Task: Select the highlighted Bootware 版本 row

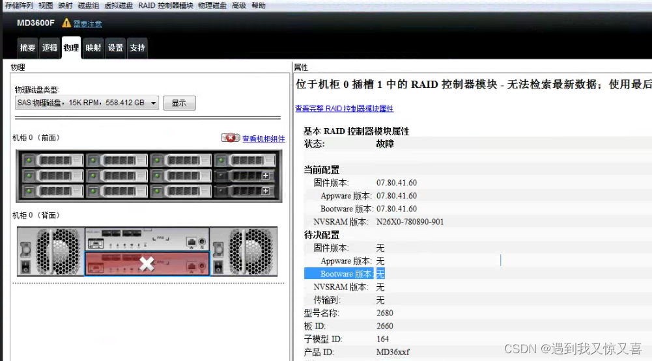Action: click(345, 274)
